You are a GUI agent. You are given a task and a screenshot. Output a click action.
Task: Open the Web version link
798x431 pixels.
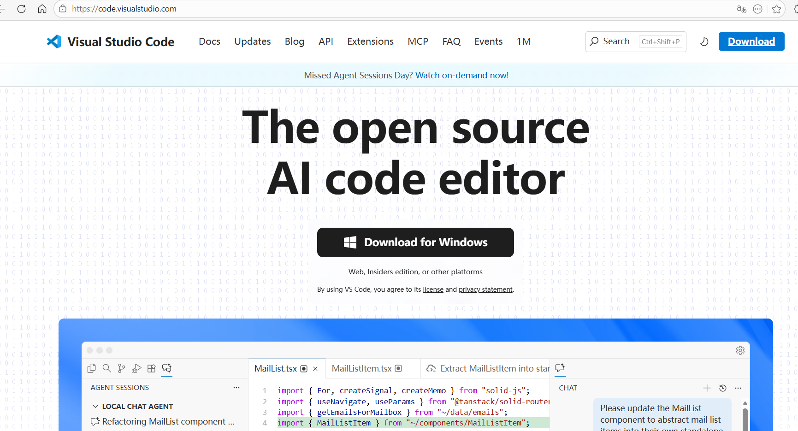356,272
